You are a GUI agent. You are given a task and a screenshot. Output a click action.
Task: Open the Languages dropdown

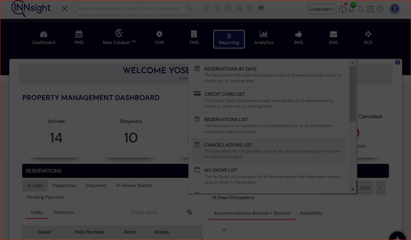tap(322, 9)
